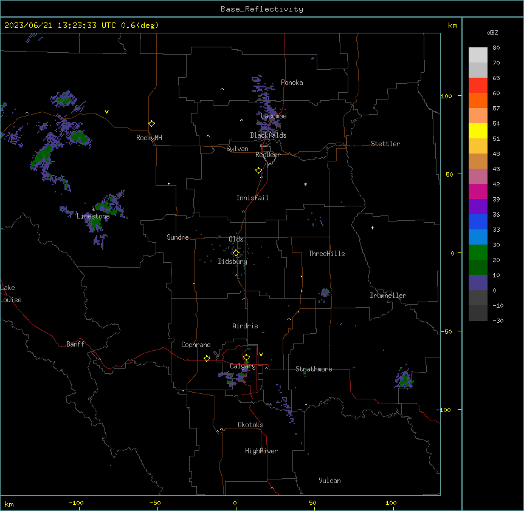Screen dimensions: 524x511
Task: Click the RedDeer city label
Action: pos(267,155)
